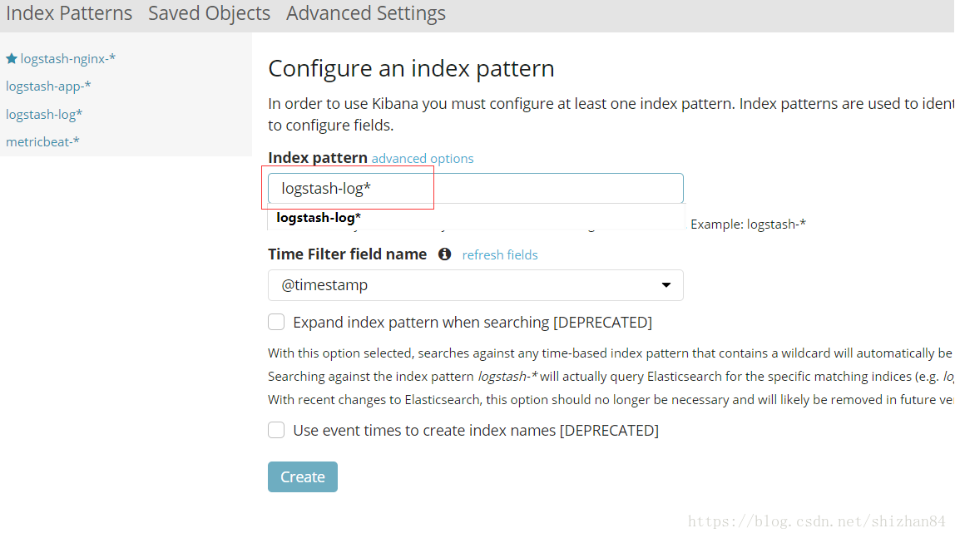
Task: Click the Create button
Action: tap(303, 476)
